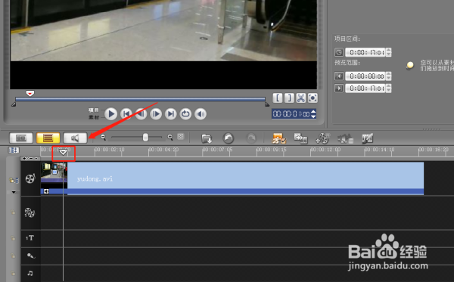Click the rightmost timeline toolbar icon
This screenshot has width=454, height=282.
(368, 138)
